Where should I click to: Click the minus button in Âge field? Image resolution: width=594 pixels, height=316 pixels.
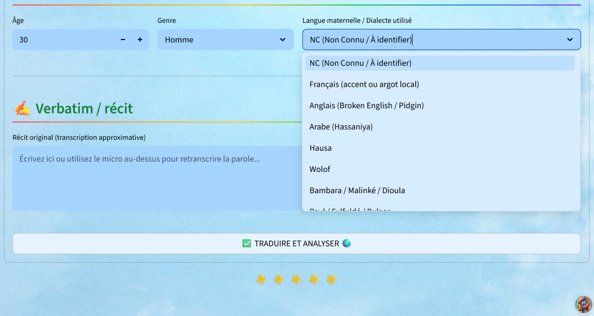click(x=123, y=40)
